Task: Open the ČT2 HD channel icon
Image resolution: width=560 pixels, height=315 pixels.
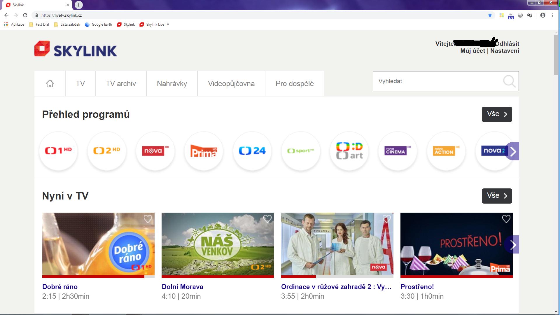Action: point(107,151)
